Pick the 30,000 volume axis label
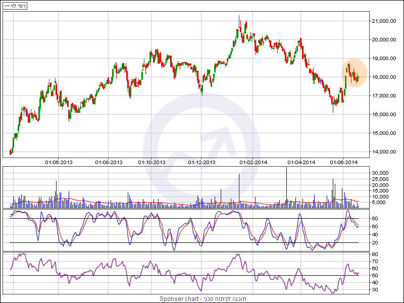404x303 pixels. [x=380, y=173]
